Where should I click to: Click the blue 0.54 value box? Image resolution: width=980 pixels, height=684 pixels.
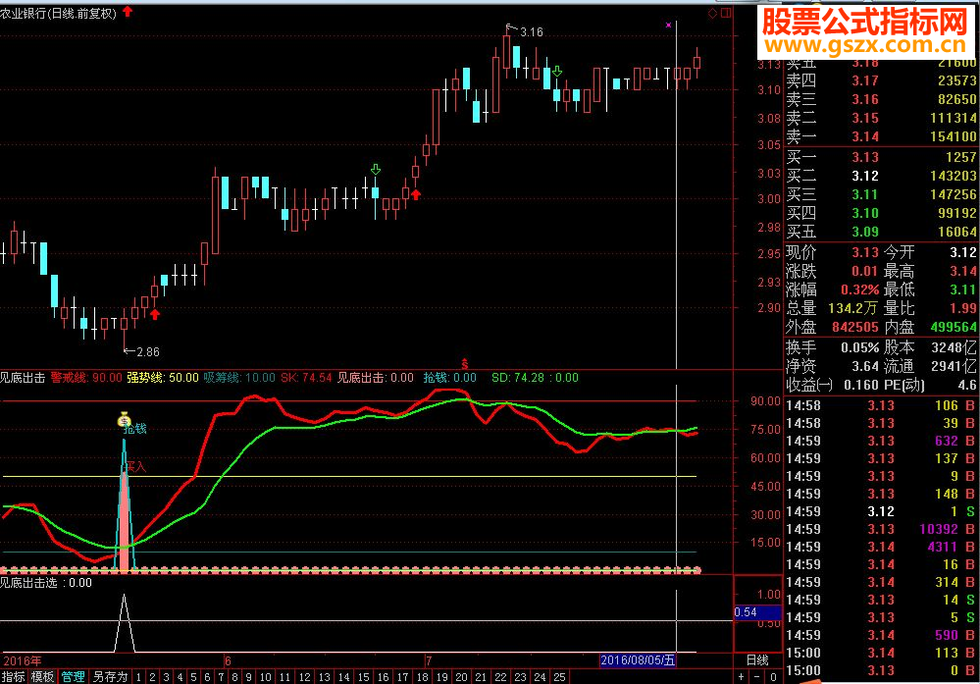click(757, 612)
